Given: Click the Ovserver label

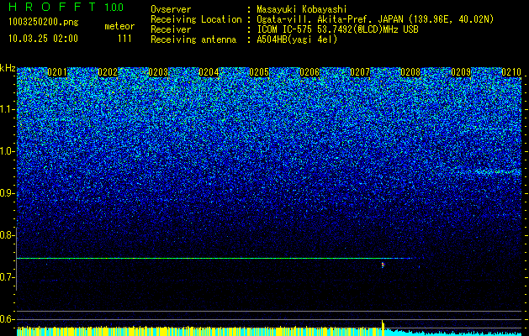Looking at the screenshot, I should tap(171, 9).
